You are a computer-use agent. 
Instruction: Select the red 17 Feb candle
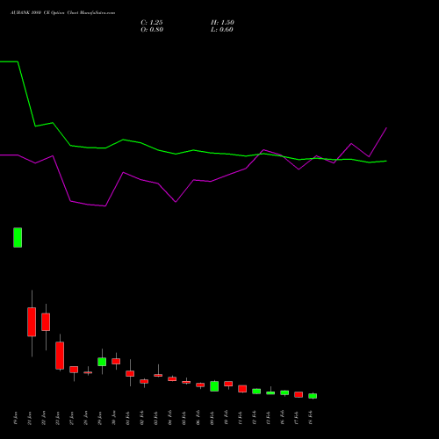299,394
